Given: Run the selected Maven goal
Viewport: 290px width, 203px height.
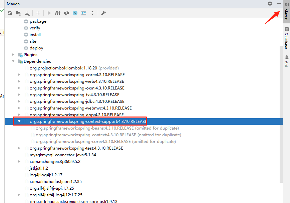Looking at the screenshot, I should pos(49,13).
